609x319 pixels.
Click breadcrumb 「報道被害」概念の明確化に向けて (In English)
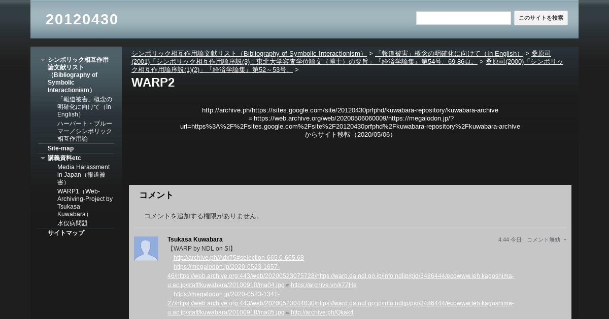point(449,53)
